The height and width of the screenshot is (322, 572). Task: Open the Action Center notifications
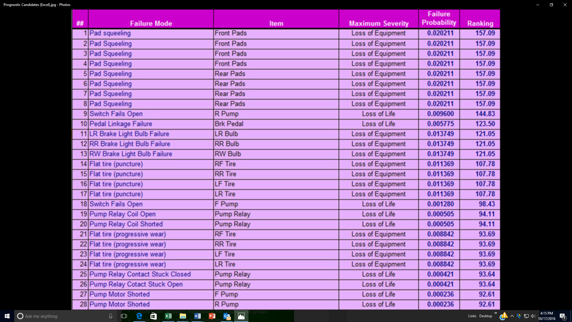pyautogui.click(x=562, y=316)
